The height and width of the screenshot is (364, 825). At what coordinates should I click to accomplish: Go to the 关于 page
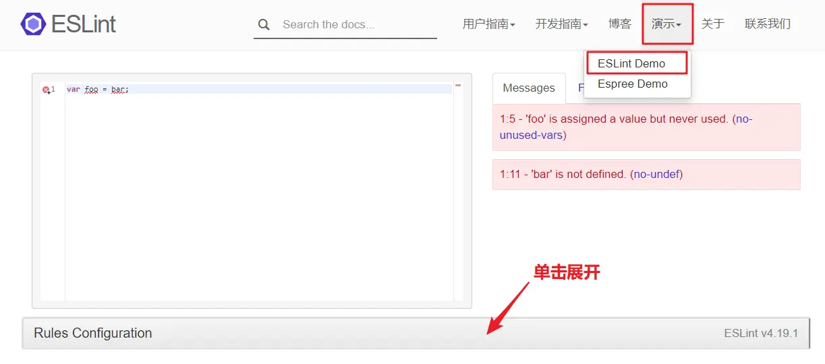[x=713, y=24]
